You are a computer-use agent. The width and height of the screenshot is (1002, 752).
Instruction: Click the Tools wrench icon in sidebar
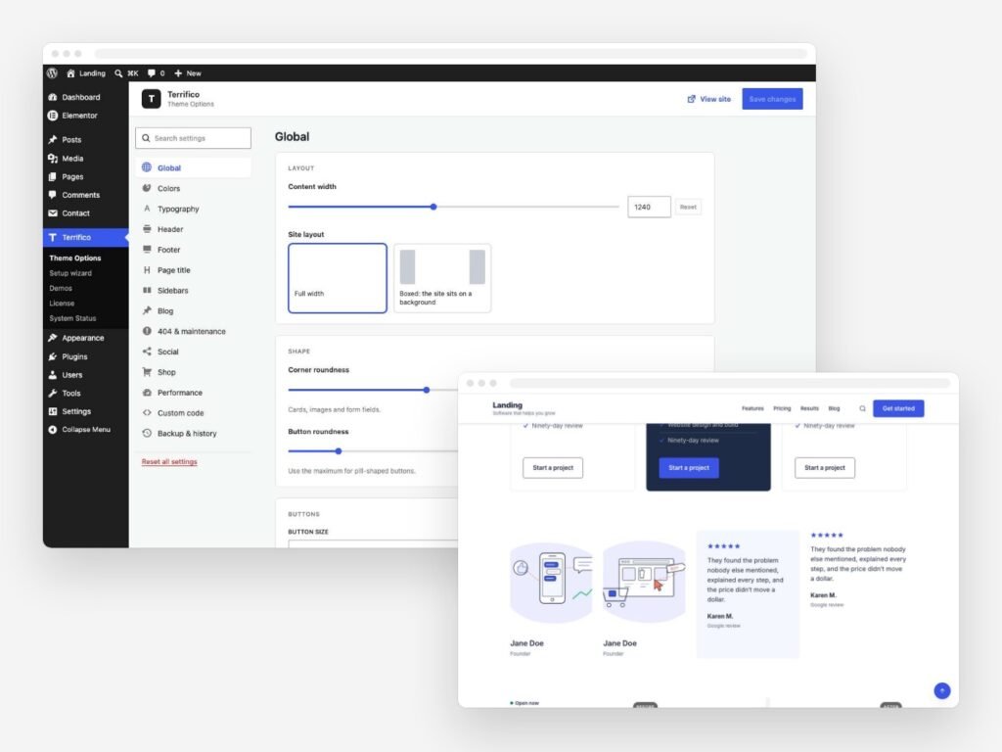pos(53,394)
